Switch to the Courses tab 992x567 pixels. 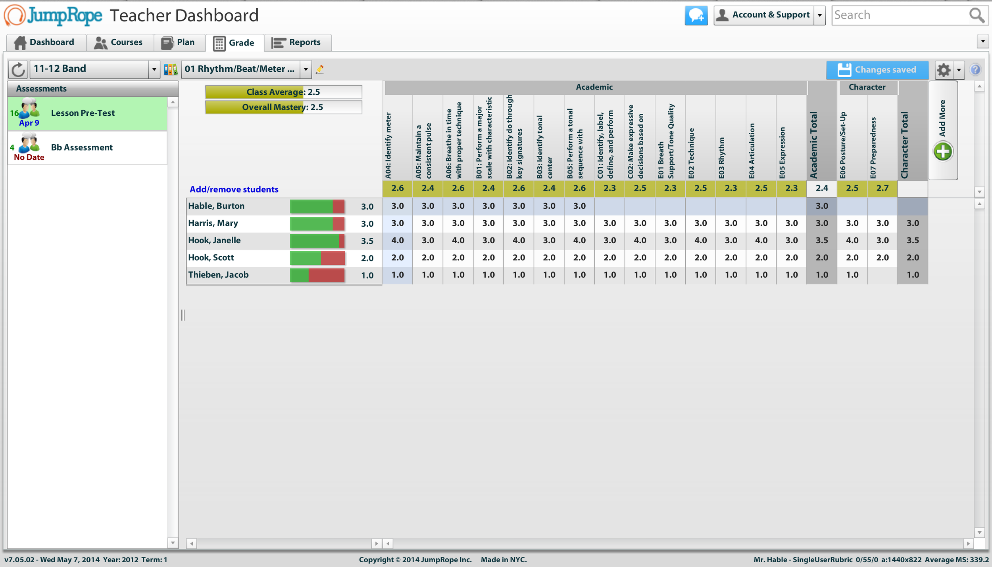[119, 42]
